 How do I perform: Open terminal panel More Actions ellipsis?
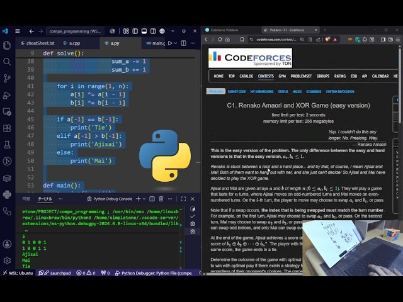pos(170,199)
